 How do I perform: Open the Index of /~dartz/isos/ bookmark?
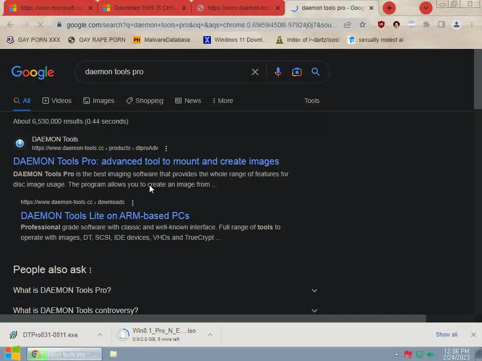click(308, 40)
